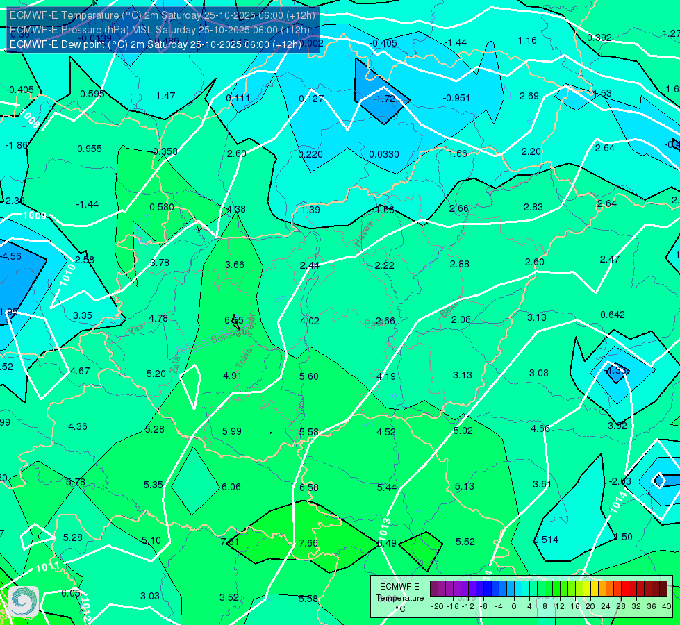Click the -1.72 temperature value
Viewport: 680px width, 625px height.
[x=384, y=99]
